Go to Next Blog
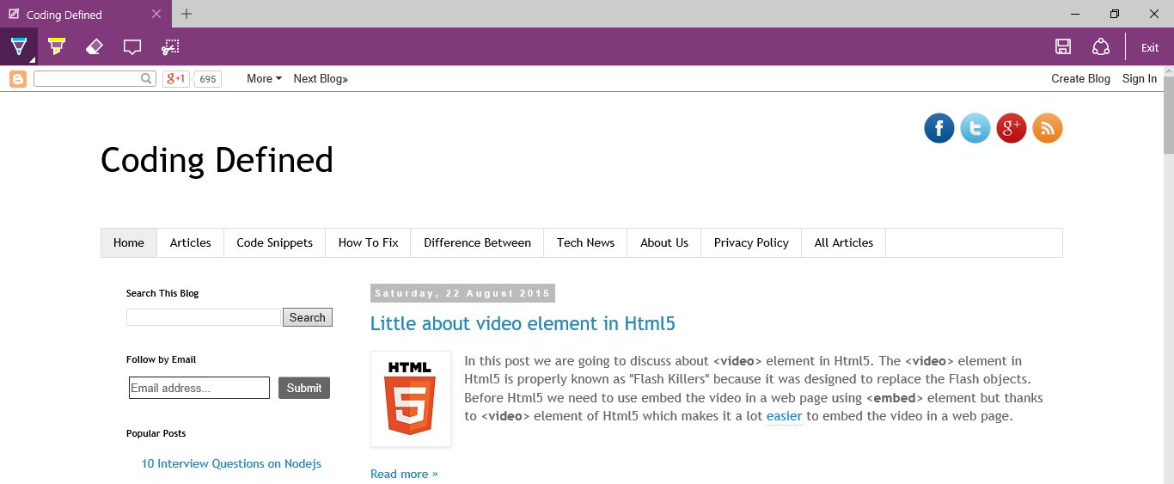Viewport: 1174px width, 484px height. pos(321,78)
